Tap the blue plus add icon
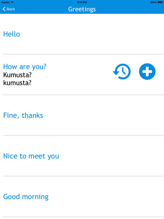 coord(147,72)
